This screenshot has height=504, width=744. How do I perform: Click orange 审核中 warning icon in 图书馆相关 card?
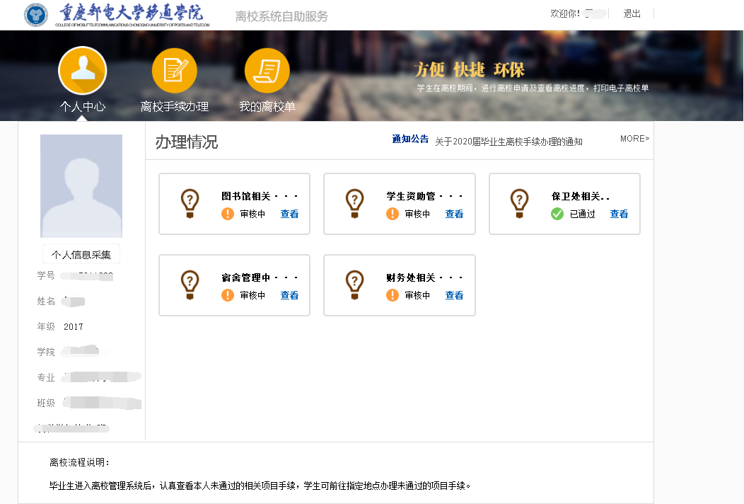(x=228, y=214)
